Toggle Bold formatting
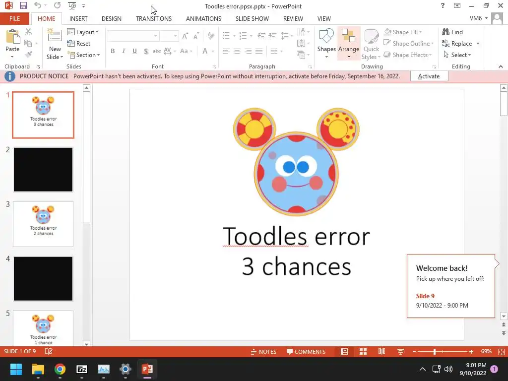Viewport: 508px width, 381px height. (x=113, y=51)
